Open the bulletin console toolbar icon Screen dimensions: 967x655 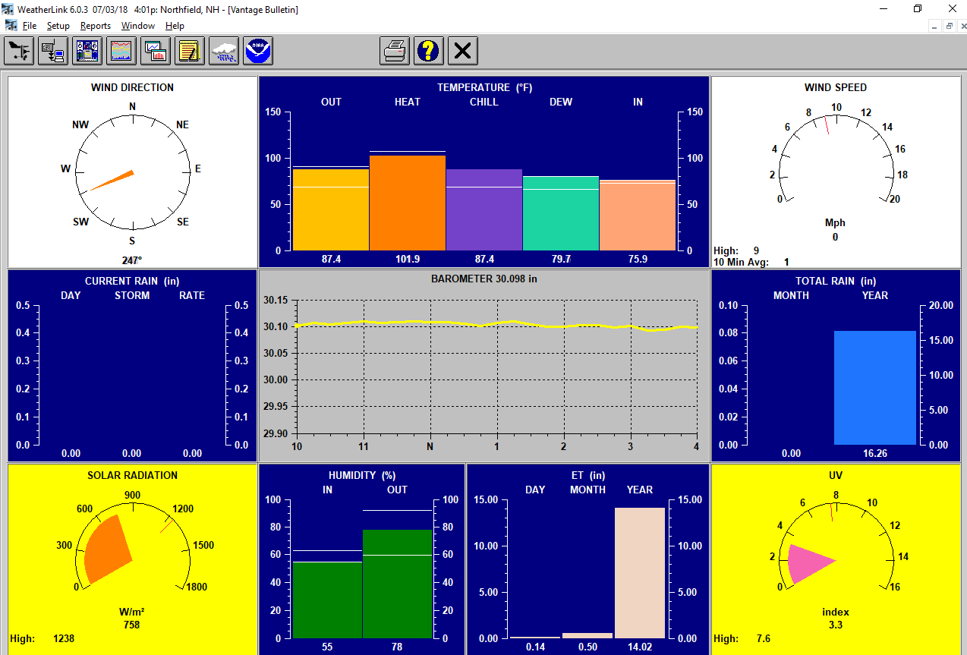[87, 51]
